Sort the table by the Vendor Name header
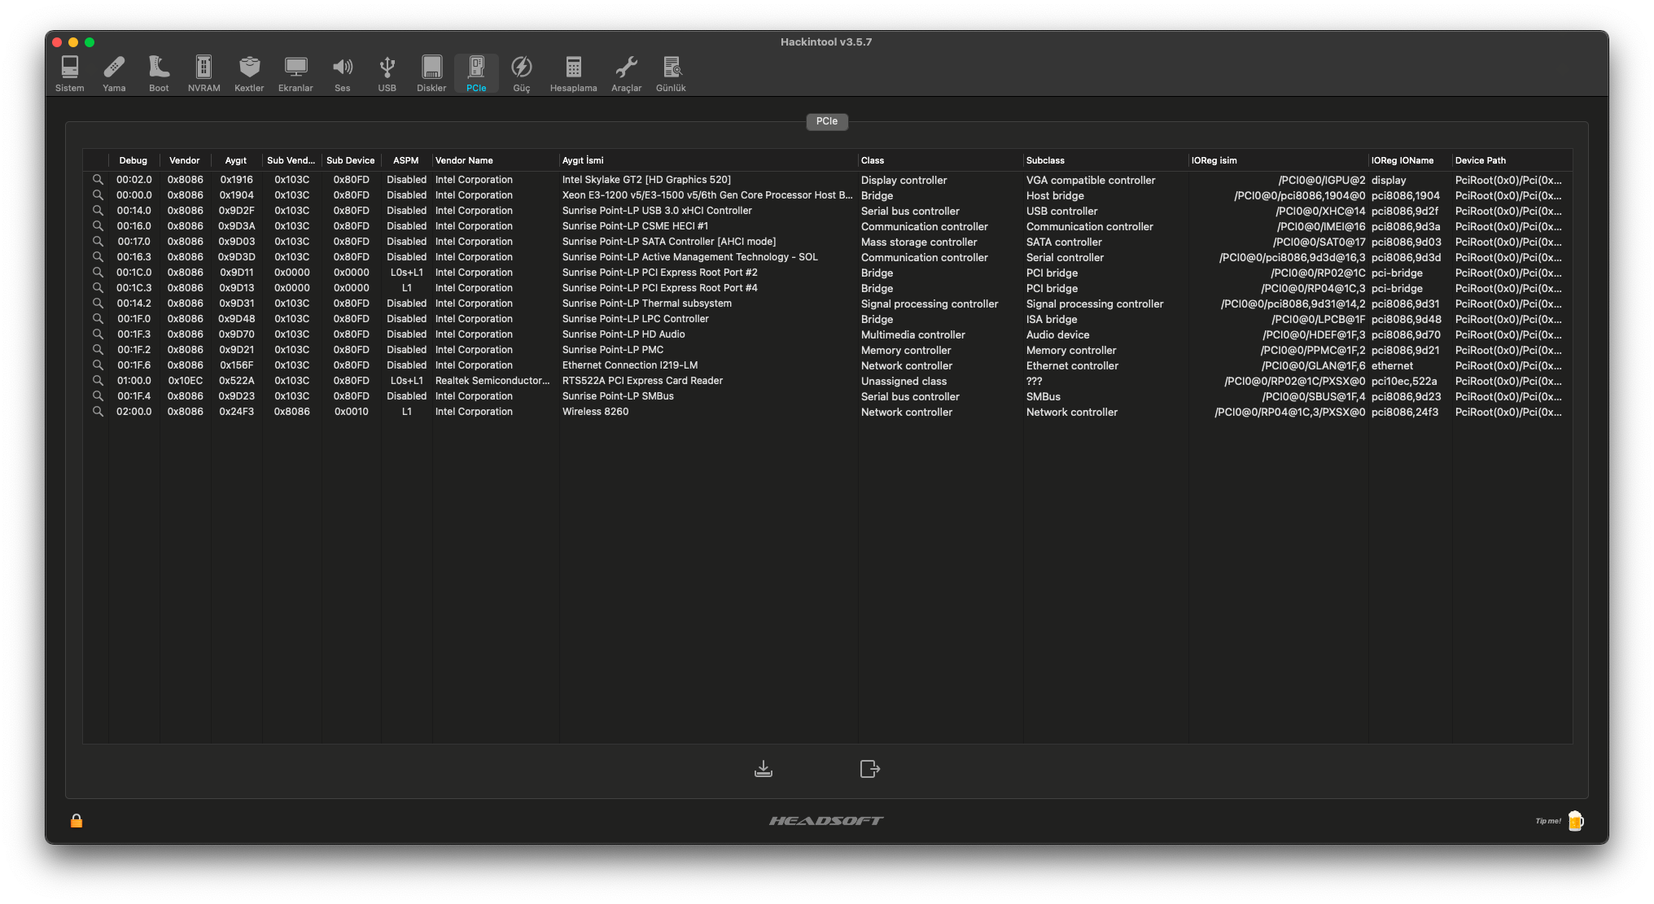This screenshot has width=1654, height=904. (x=464, y=160)
